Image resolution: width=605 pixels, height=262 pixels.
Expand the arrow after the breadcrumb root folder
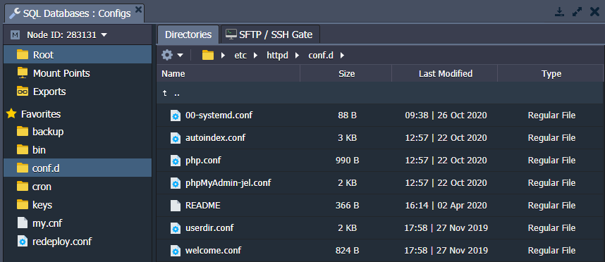(x=223, y=56)
